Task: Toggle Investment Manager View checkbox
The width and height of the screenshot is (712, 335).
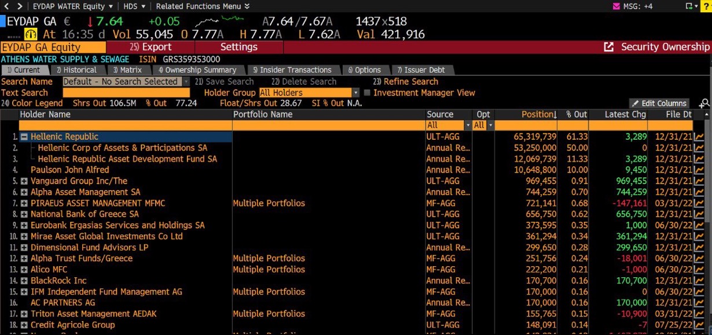Action: (x=367, y=92)
